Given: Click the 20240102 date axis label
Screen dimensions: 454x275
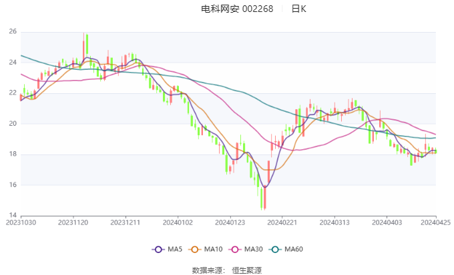Looking at the screenshot, I should click(177, 224).
